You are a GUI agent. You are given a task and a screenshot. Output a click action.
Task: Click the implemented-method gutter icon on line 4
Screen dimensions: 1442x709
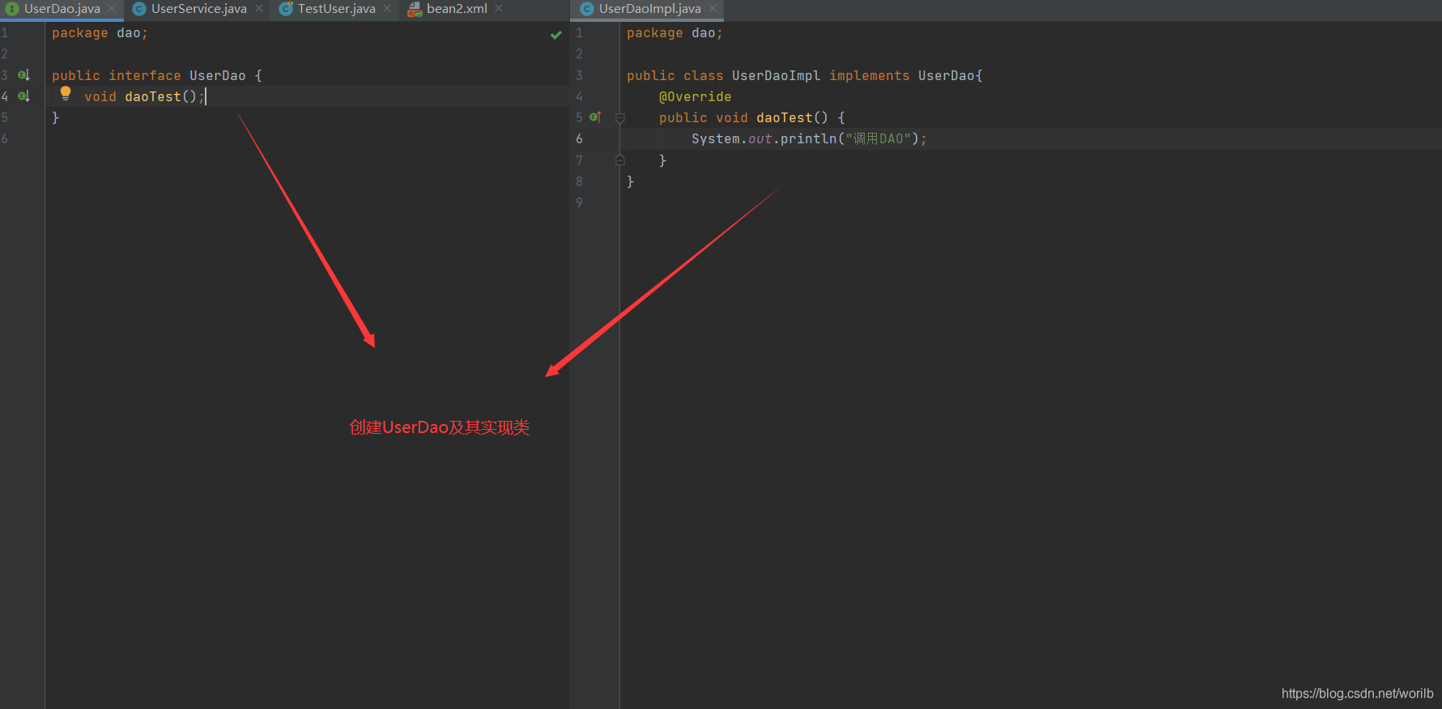tap(24, 96)
